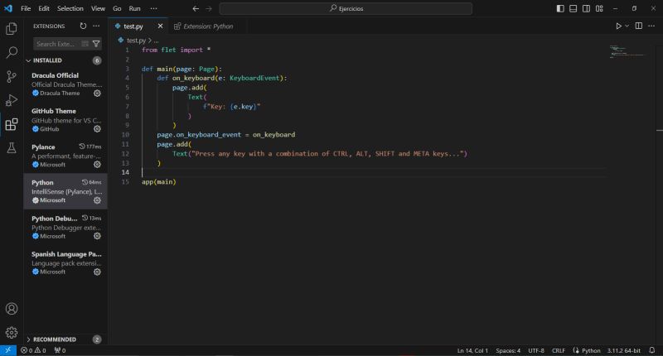Open the View menu
663x356 pixels.
98,8
